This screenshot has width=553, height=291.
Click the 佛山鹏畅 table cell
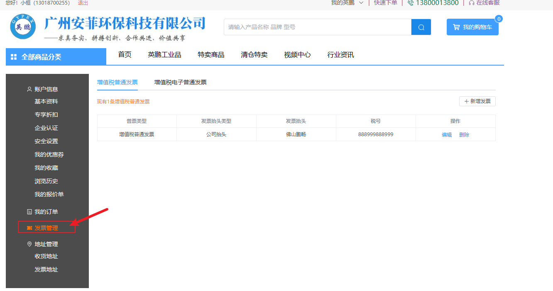pyautogui.click(x=296, y=134)
